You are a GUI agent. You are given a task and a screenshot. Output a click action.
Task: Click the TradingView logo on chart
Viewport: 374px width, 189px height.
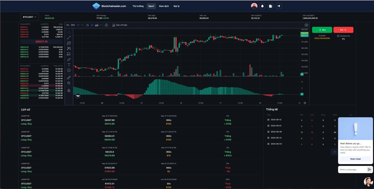point(78,96)
